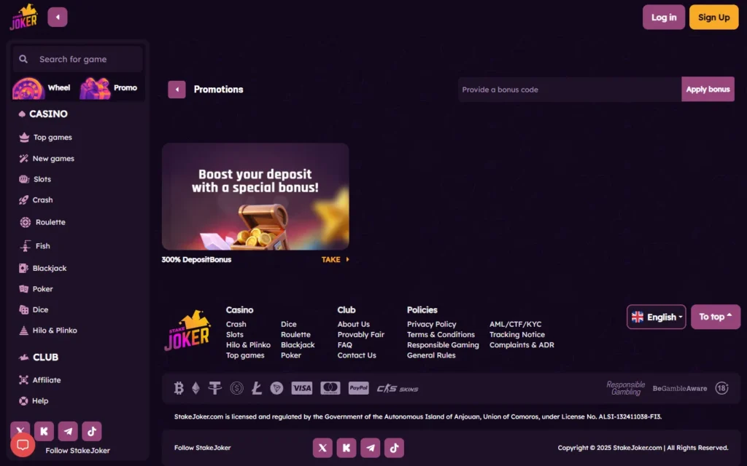Click the Hilo & Plinko pyramid icon
Image resolution: width=747 pixels, height=466 pixels.
pos(23,331)
